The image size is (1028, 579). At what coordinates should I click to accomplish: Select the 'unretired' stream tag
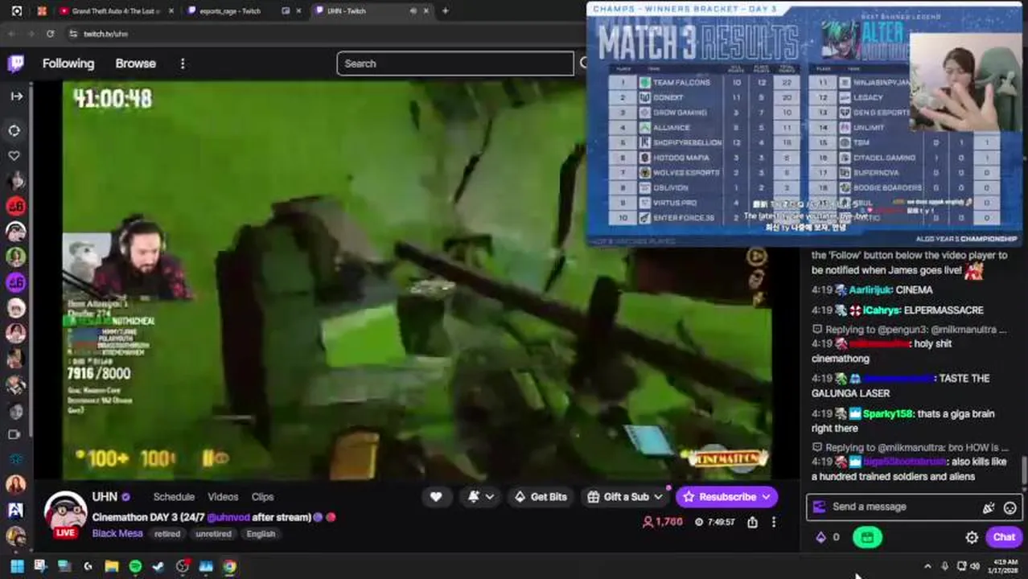[x=213, y=534]
